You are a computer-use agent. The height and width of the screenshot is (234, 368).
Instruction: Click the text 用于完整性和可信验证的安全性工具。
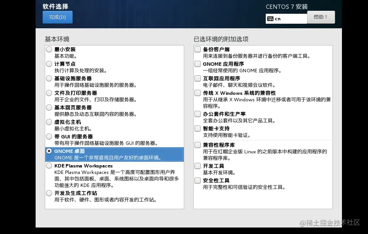pos(244,187)
